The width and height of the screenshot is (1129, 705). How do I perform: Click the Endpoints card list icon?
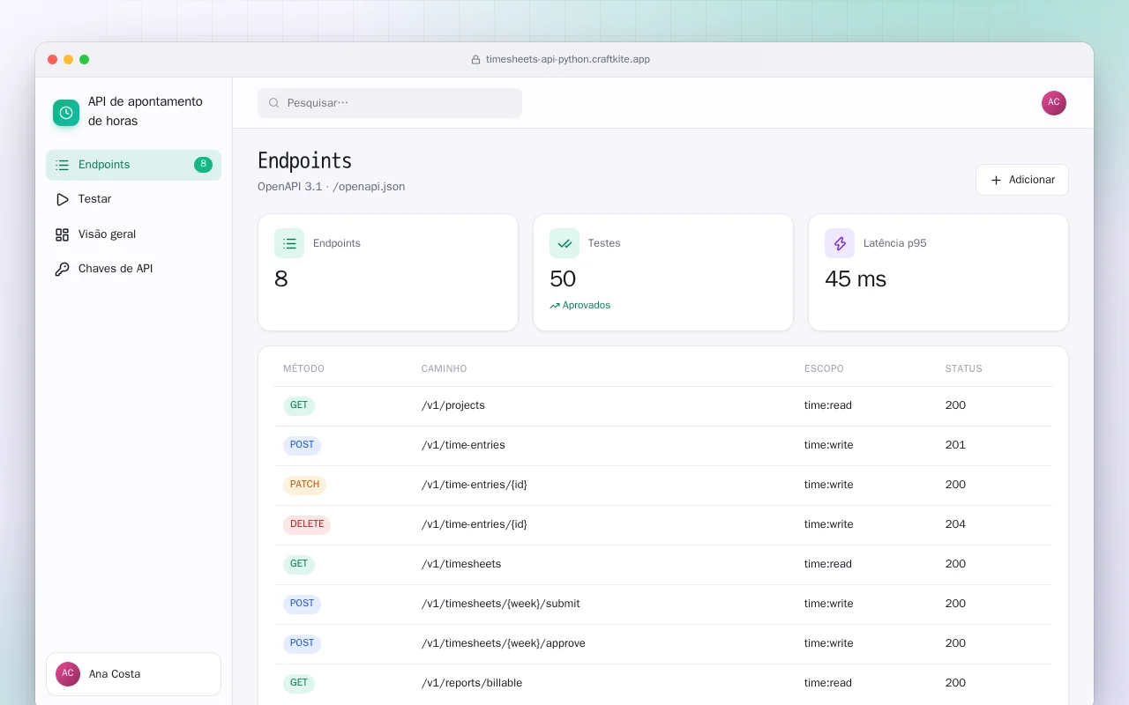pos(289,243)
